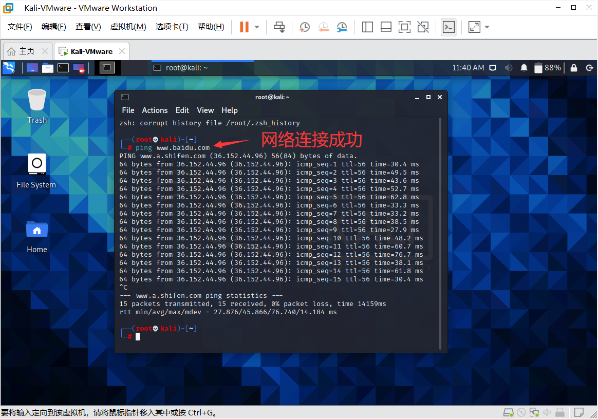Image resolution: width=598 pixels, height=419 pixels.
Task: Click the 11:40 AM clock
Action: [x=468, y=68]
